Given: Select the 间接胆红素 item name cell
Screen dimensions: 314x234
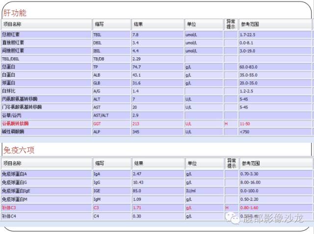Looking at the screenshot, I should click(x=47, y=51).
